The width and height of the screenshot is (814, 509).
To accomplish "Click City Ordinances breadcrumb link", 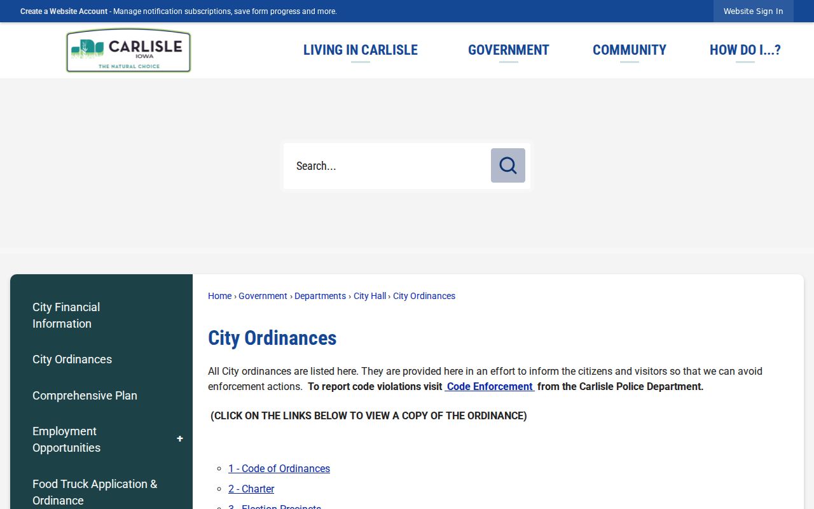I will [424, 296].
